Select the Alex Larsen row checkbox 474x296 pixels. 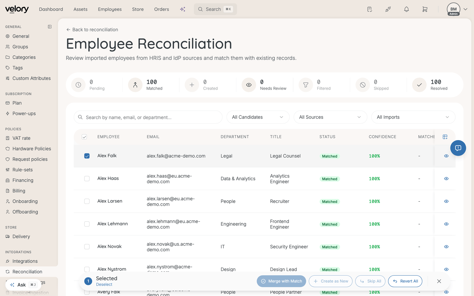coord(87,201)
